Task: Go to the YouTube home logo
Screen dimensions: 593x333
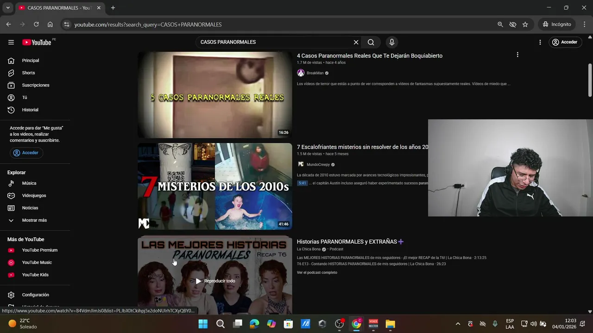Action: tap(37, 42)
